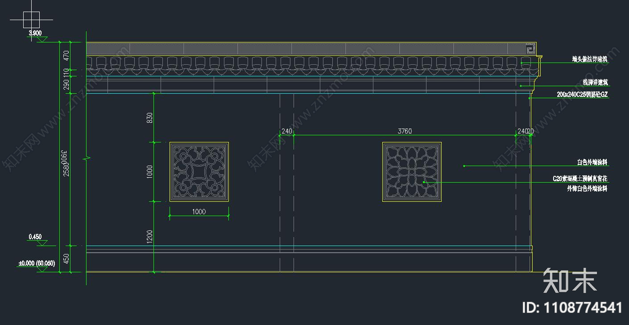Select the 外饰白色外墙涂料 annotation

pyautogui.click(x=587, y=189)
